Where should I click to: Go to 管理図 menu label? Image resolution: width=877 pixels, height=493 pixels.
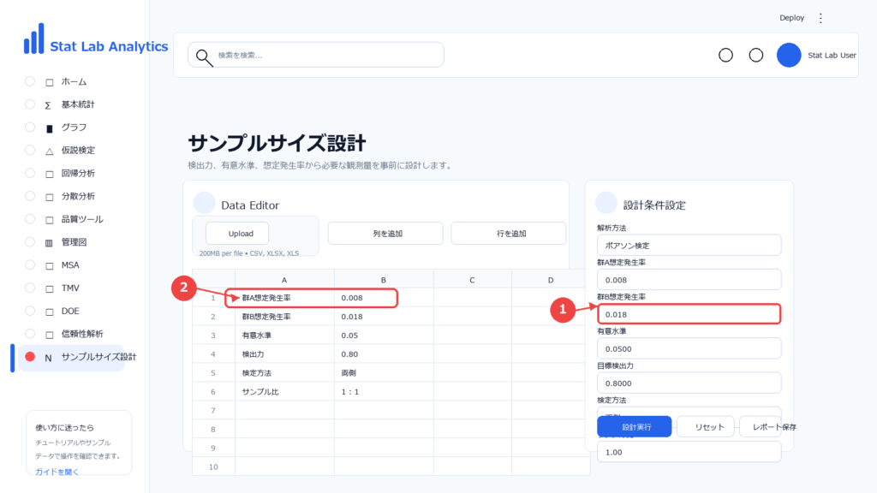pyautogui.click(x=74, y=242)
